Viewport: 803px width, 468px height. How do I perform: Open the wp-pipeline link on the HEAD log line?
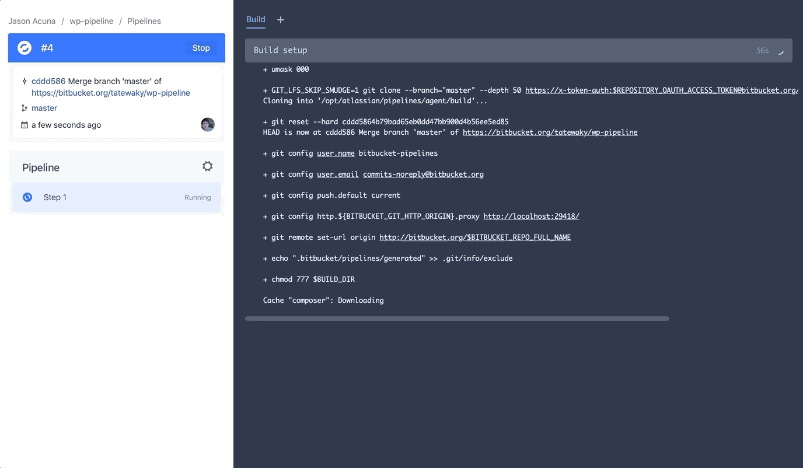550,132
